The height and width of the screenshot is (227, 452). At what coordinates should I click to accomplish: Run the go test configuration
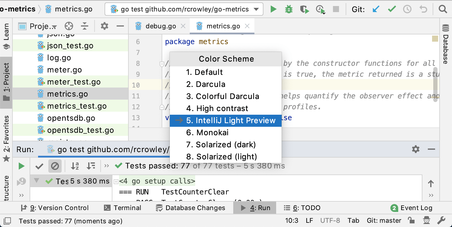[273, 9]
